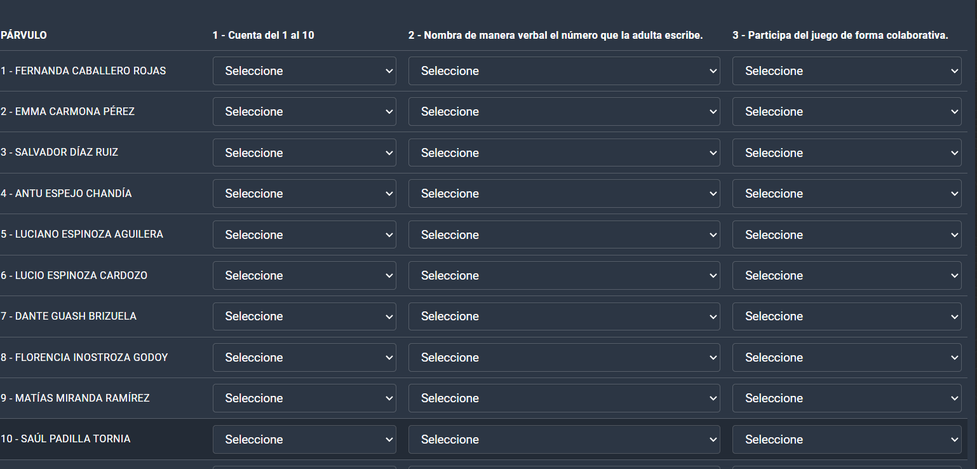Expand Luciano Espinoza Aguilera's 'Nombra de manera verbal' select
The width and height of the screenshot is (977, 469).
point(563,234)
